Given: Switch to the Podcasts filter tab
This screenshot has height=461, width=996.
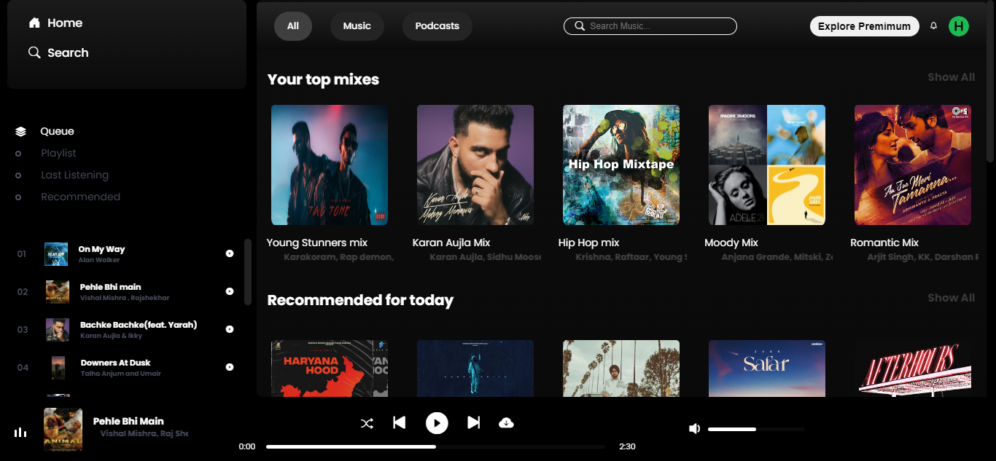Looking at the screenshot, I should 437,26.
